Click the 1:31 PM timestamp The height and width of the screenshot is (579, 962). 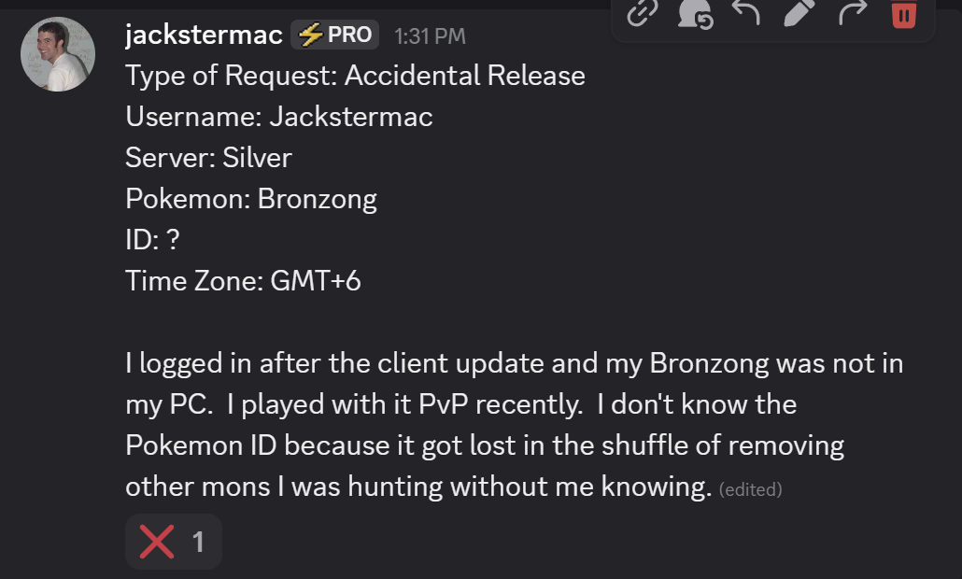point(430,36)
